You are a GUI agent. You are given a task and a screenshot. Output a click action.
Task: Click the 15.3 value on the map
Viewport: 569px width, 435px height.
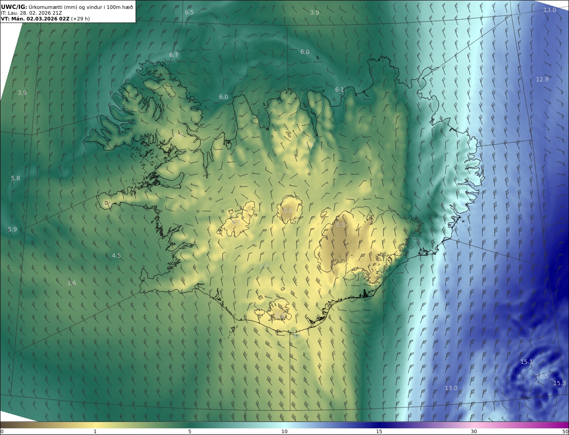560,383
